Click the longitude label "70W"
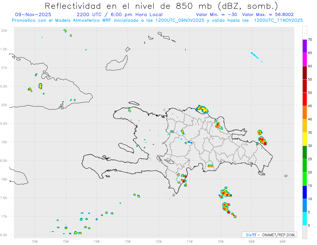This screenshot has height=245, width=317. pos(221,241)
